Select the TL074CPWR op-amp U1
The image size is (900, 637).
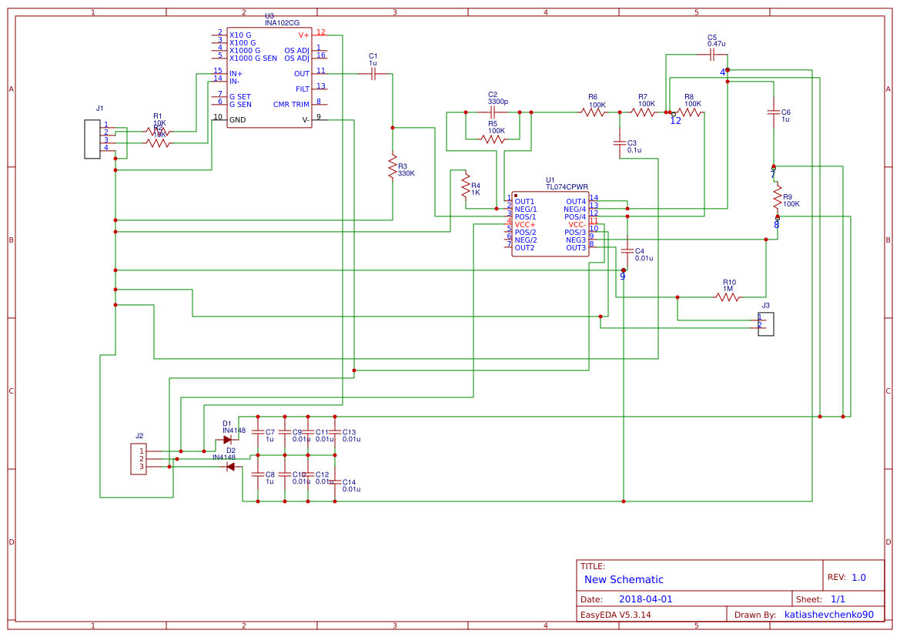[x=550, y=223]
